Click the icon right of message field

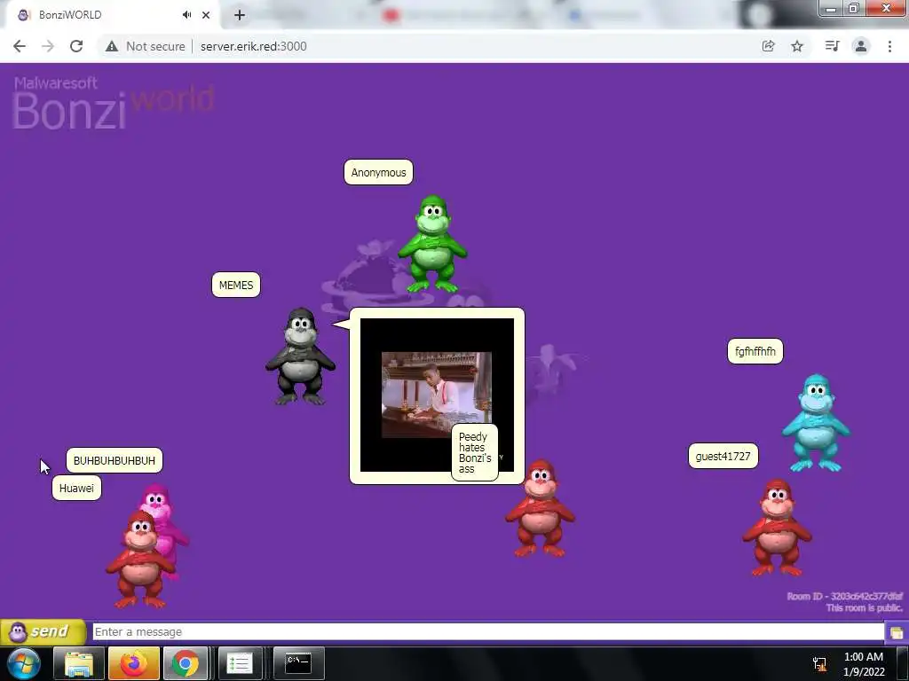[897, 632]
